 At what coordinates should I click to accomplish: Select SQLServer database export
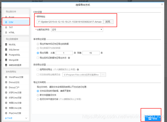click(x=16, y=50)
